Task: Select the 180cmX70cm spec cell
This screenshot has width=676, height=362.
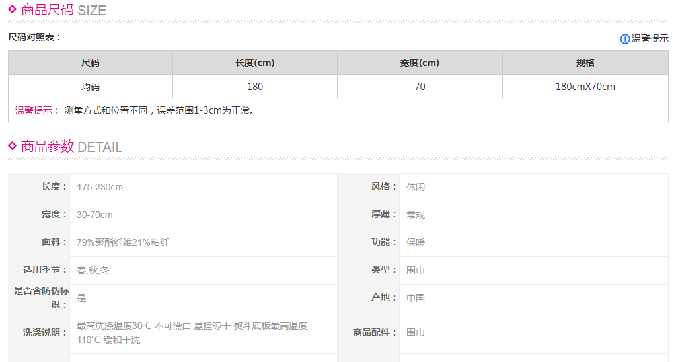Action: tap(585, 87)
